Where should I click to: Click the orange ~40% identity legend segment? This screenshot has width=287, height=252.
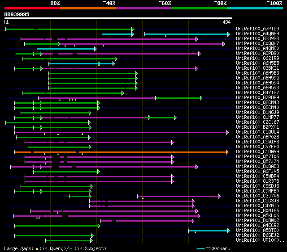click(x=88, y=8)
